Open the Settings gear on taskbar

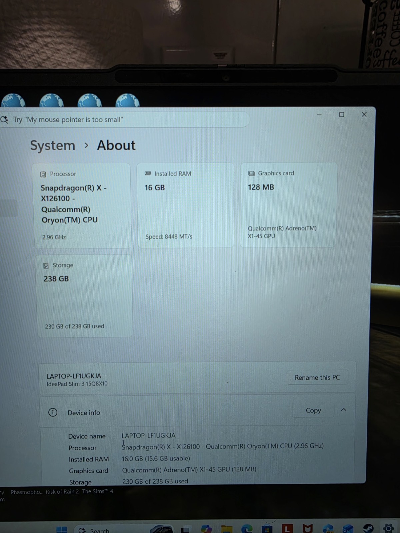(x=388, y=528)
